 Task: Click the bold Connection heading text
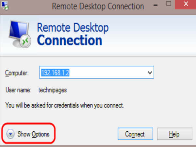tap(70, 40)
